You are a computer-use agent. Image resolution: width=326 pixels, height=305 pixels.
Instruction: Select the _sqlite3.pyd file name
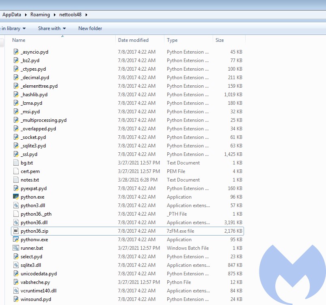[33, 146]
